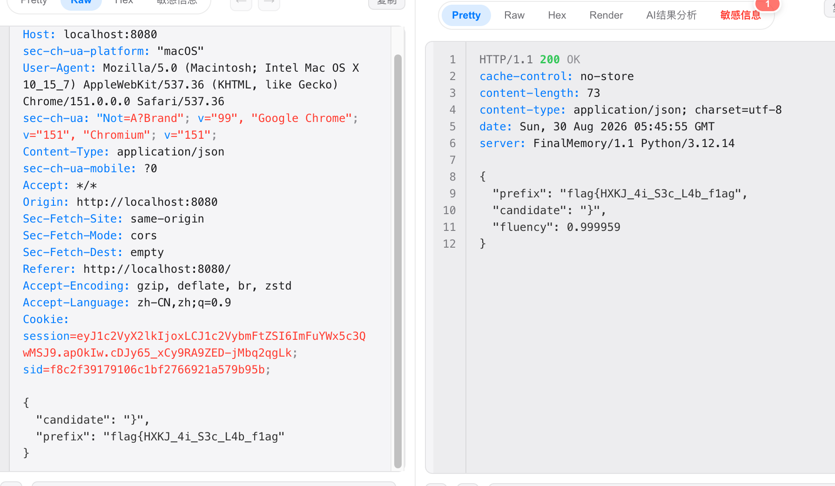Click the "candidate" line in request body

pyautogui.click(x=93, y=420)
